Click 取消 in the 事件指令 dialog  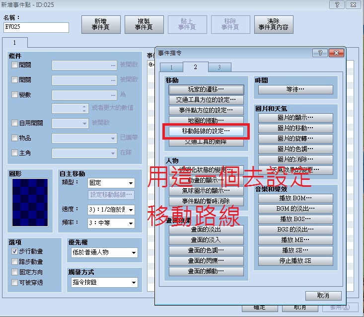323,296
